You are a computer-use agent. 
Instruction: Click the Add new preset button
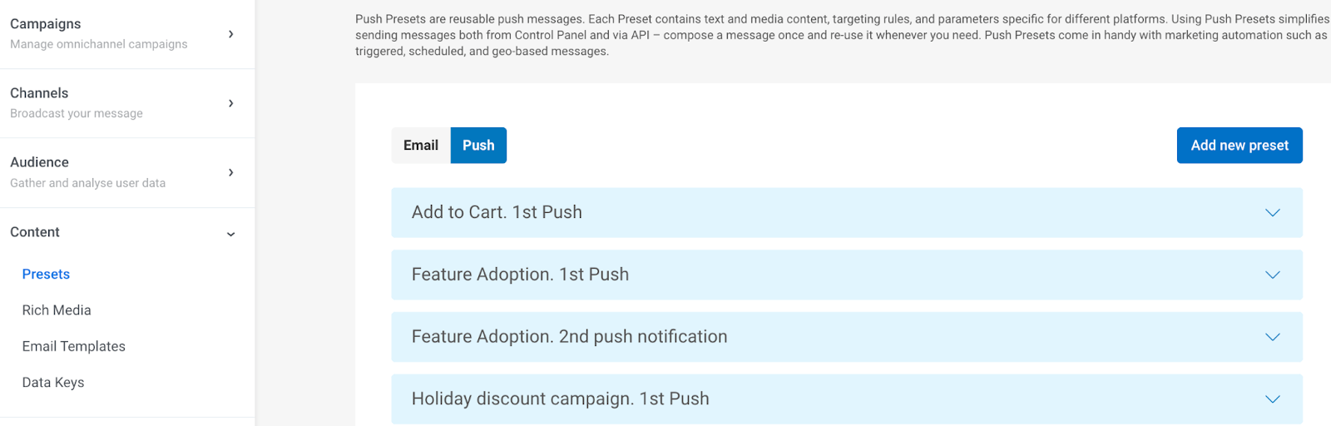[1239, 146]
